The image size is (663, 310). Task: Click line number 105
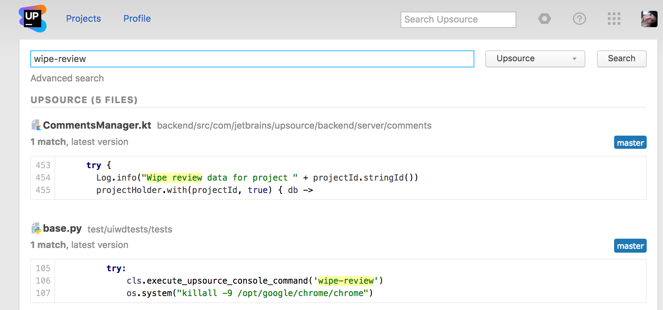click(x=43, y=269)
